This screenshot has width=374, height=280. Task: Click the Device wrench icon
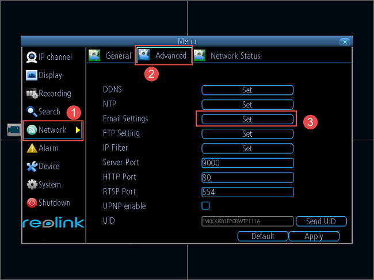(x=32, y=166)
